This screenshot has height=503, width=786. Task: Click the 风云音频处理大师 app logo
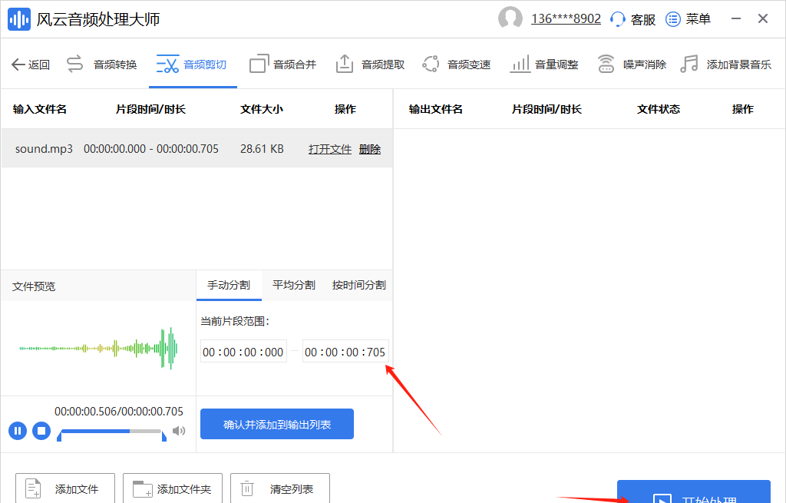(x=19, y=19)
